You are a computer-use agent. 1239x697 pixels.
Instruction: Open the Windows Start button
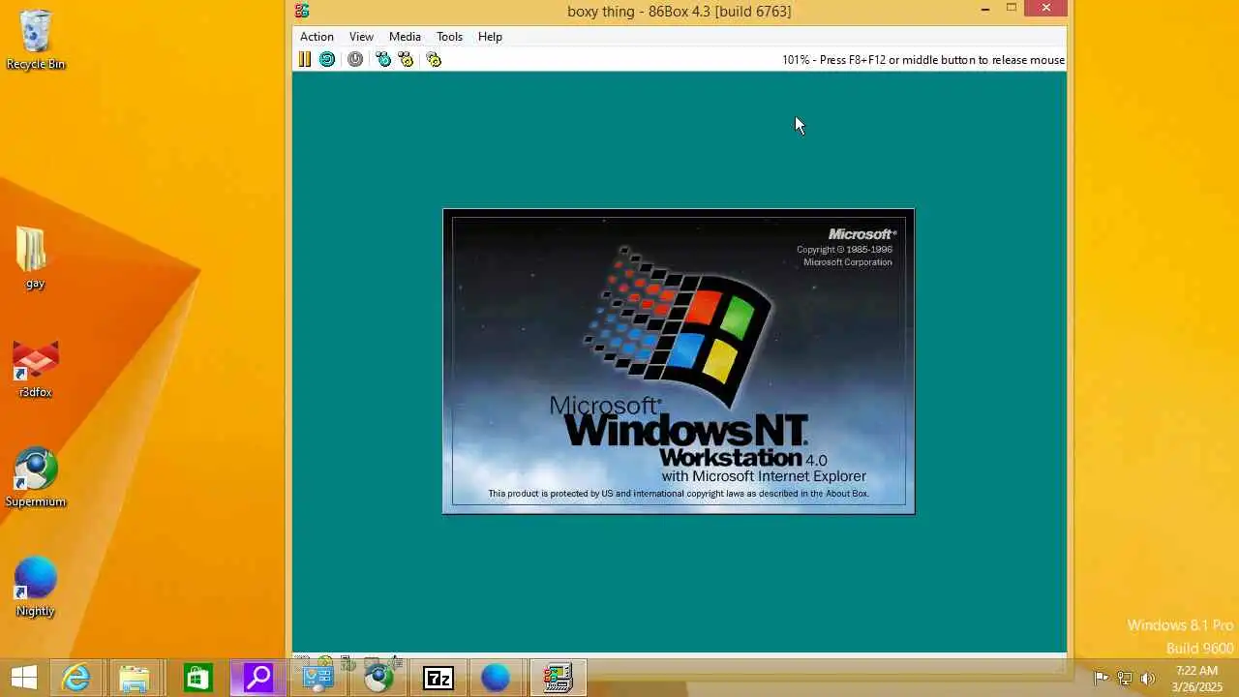click(x=23, y=679)
